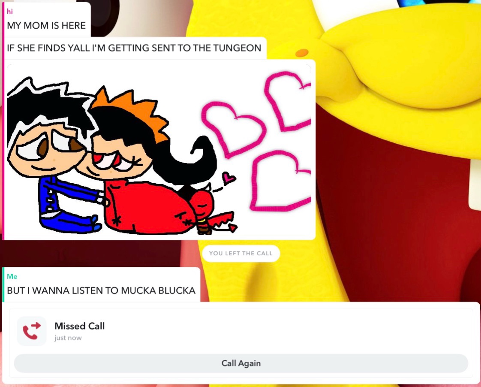This screenshot has height=387, width=481.
Task: Select the 'MUCKA BLUCKA' message from Me
Action: 101,290
